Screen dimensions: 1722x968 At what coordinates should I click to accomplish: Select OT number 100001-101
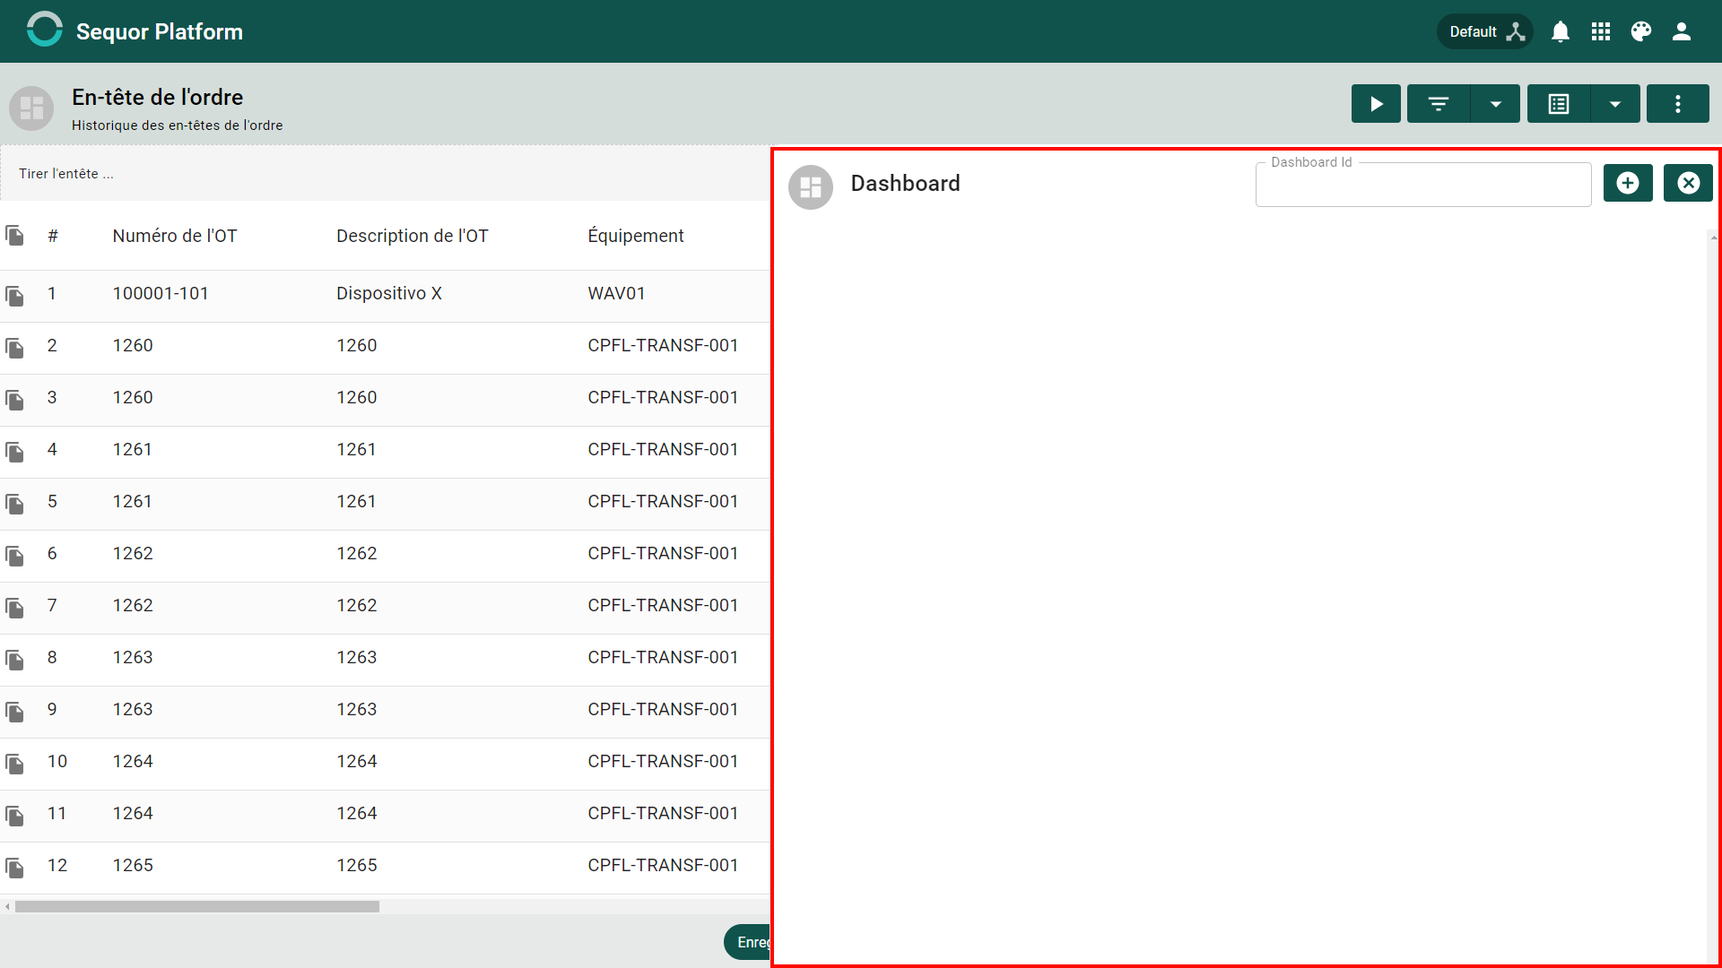click(161, 293)
